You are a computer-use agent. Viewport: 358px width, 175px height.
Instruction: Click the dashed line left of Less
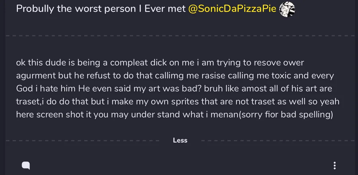(x=82, y=140)
